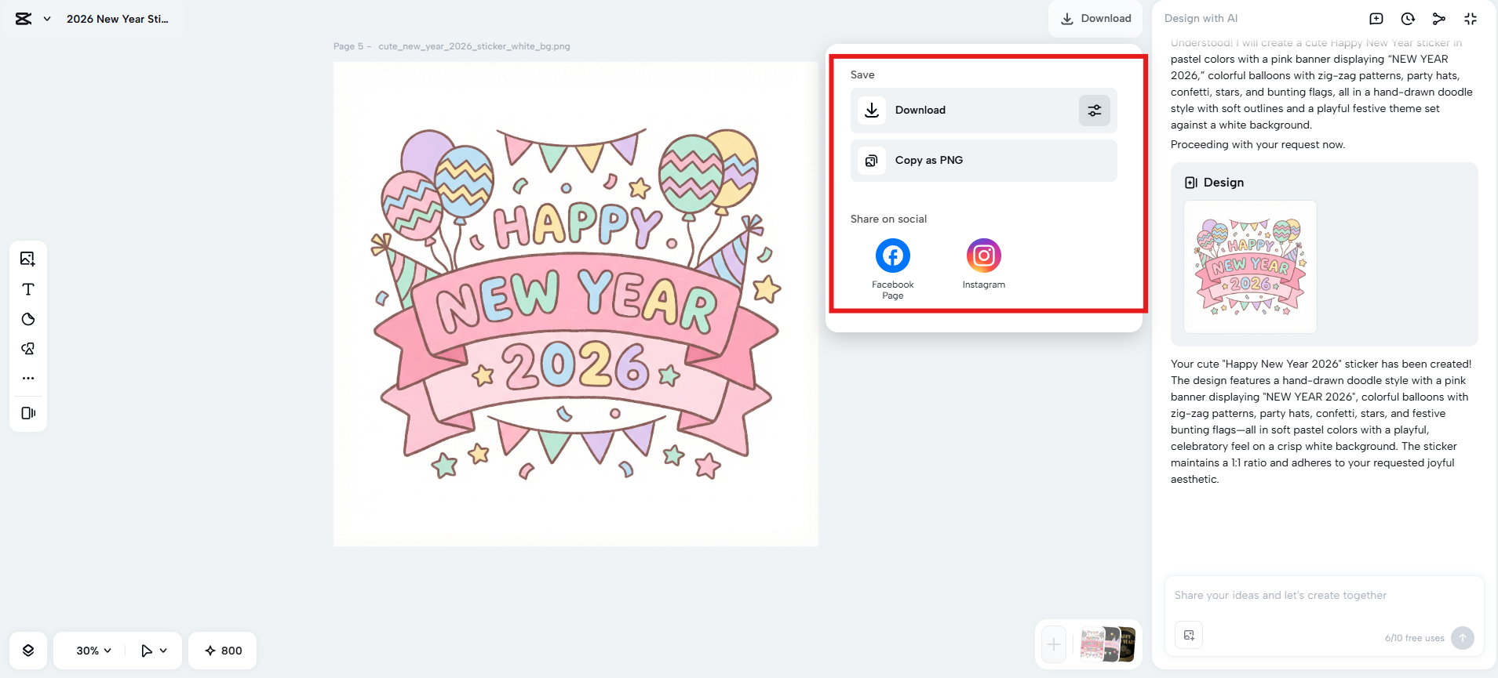The height and width of the screenshot is (678, 1498).
Task: Expand the 30% zoom dropdown
Action: (x=93, y=651)
